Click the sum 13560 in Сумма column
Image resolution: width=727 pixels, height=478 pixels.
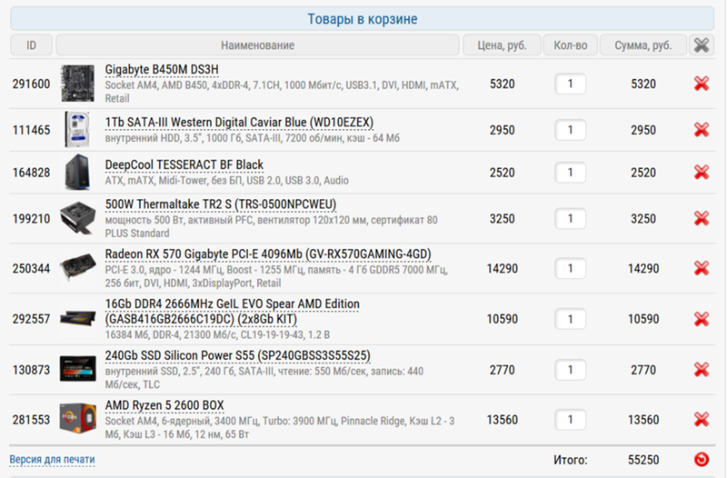click(643, 420)
